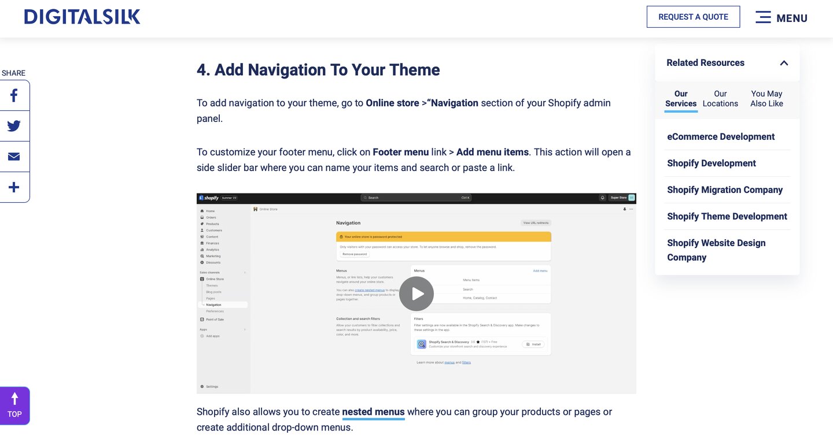Click the Shopify Website Design Company link

point(716,250)
